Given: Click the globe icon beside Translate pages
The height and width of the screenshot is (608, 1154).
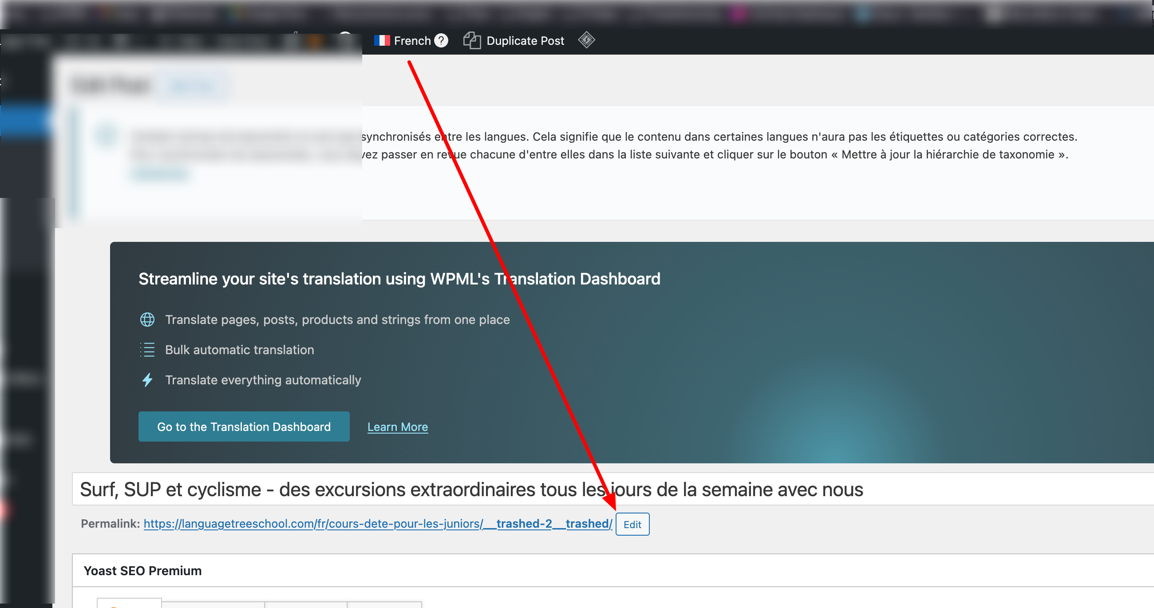Looking at the screenshot, I should [x=147, y=320].
